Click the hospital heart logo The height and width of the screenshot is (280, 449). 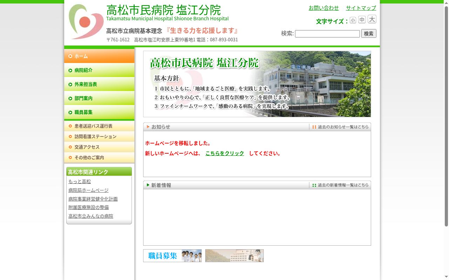86,22
